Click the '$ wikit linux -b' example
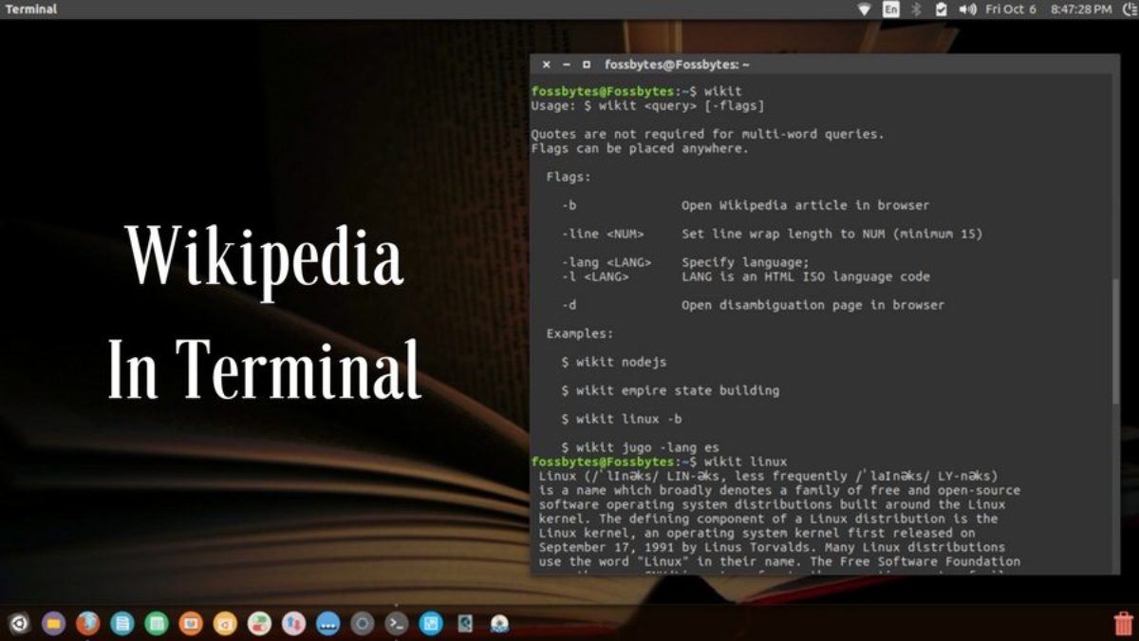The height and width of the screenshot is (641, 1139). (622, 419)
